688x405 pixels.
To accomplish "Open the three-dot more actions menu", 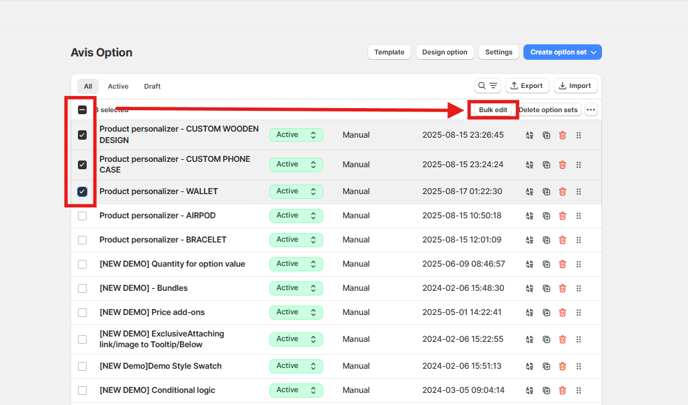I will coord(591,110).
